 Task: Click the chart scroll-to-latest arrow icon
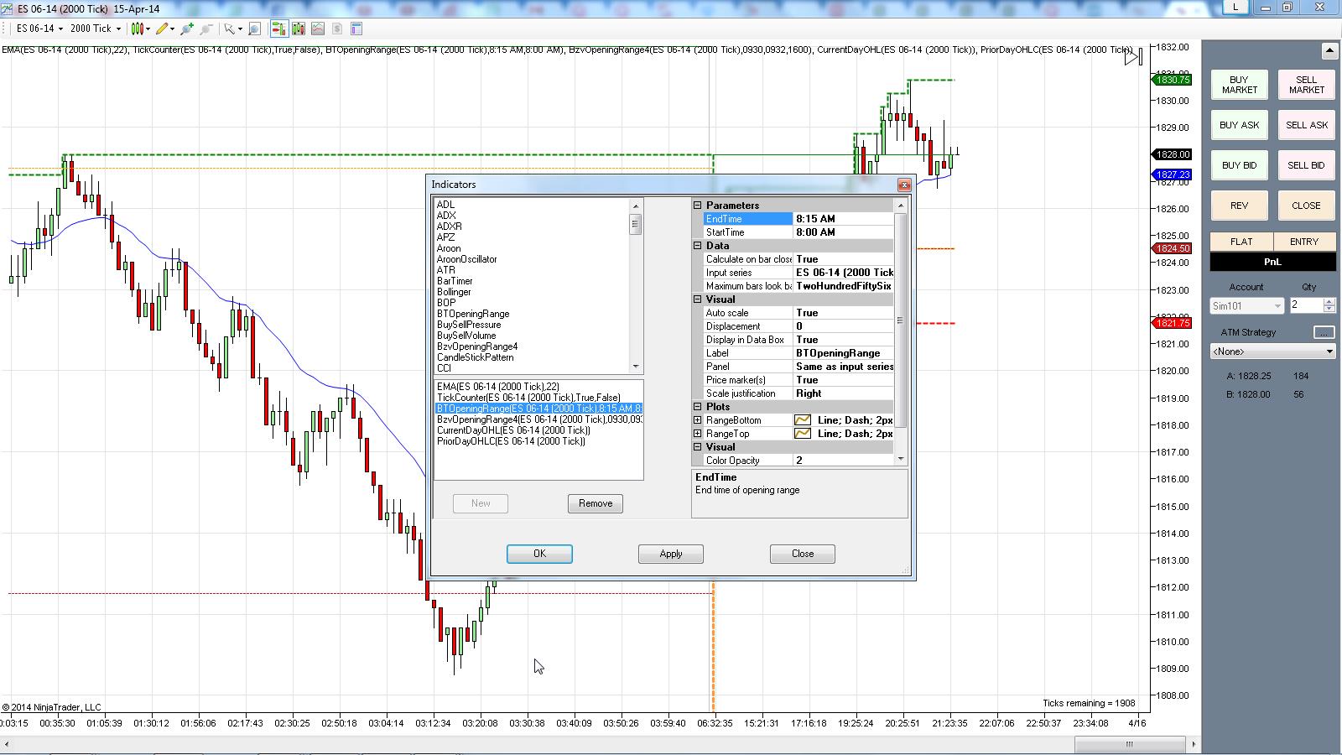pyautogui.click(x=1134, y=57)
